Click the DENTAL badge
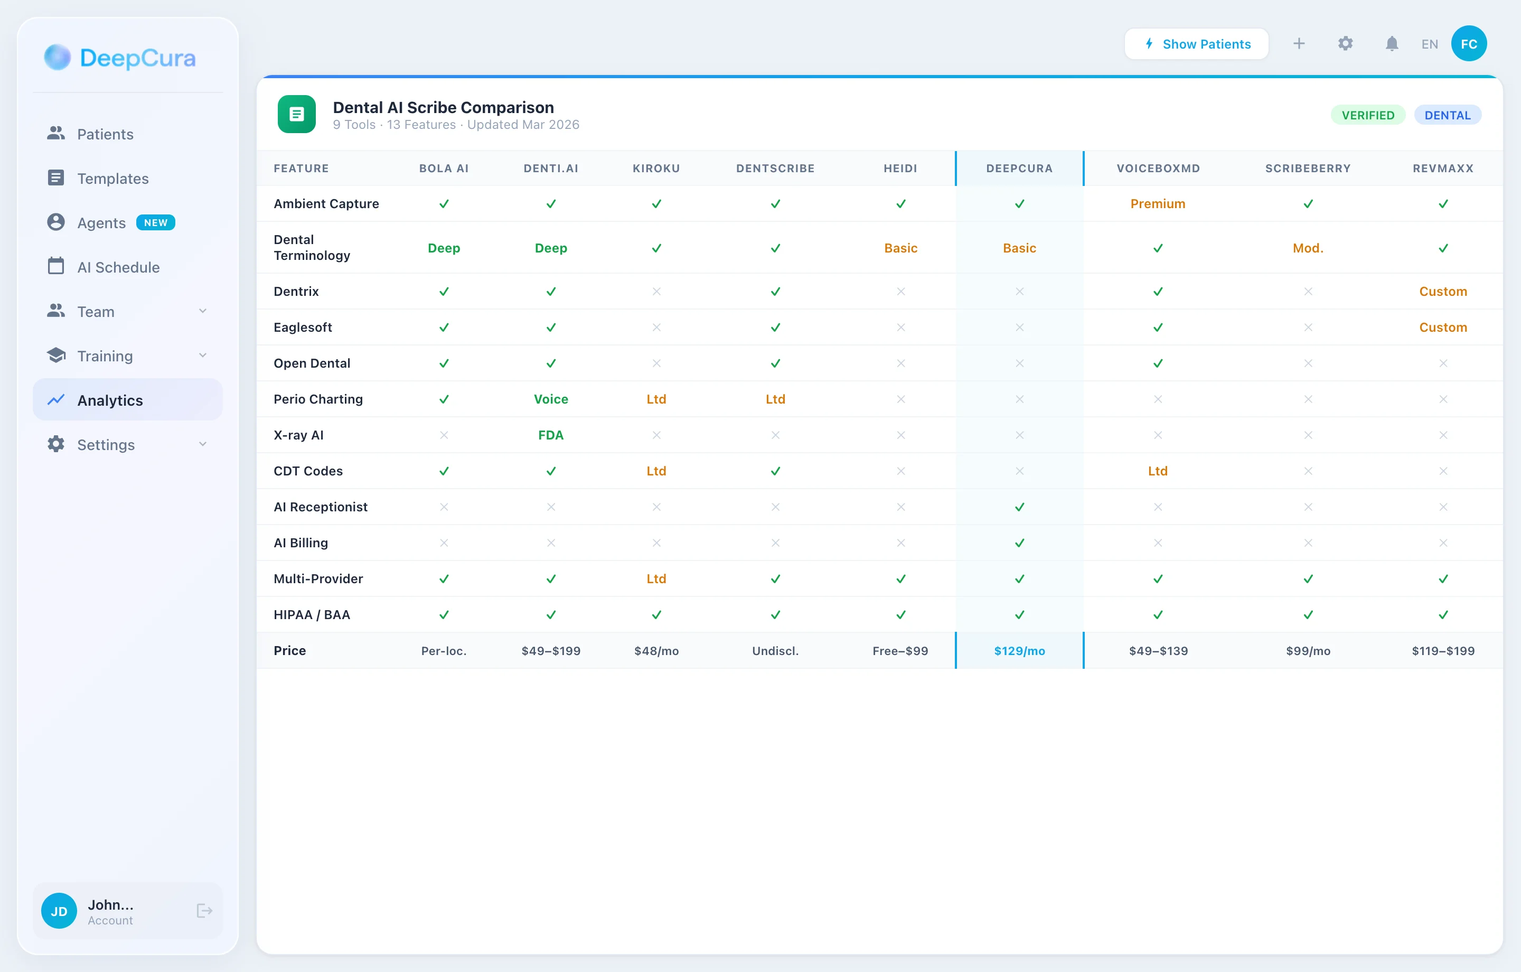This screenshot has width=1521, height=972. [1448, 115]
